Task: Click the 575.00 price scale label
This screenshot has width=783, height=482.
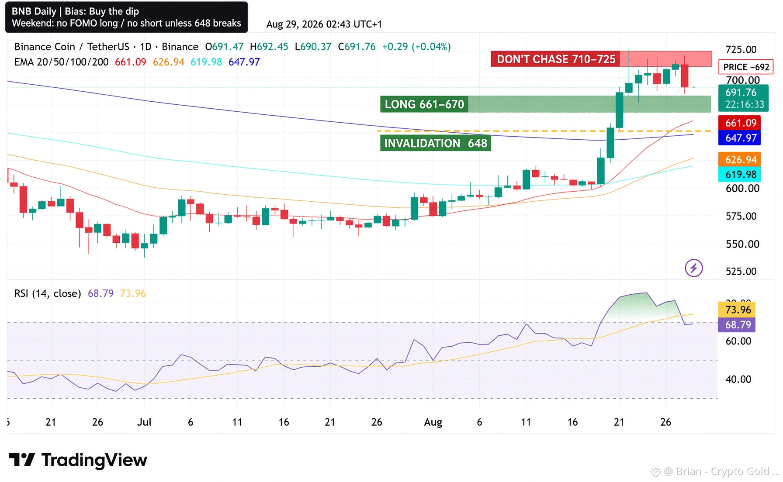Action: coord(741,216)
